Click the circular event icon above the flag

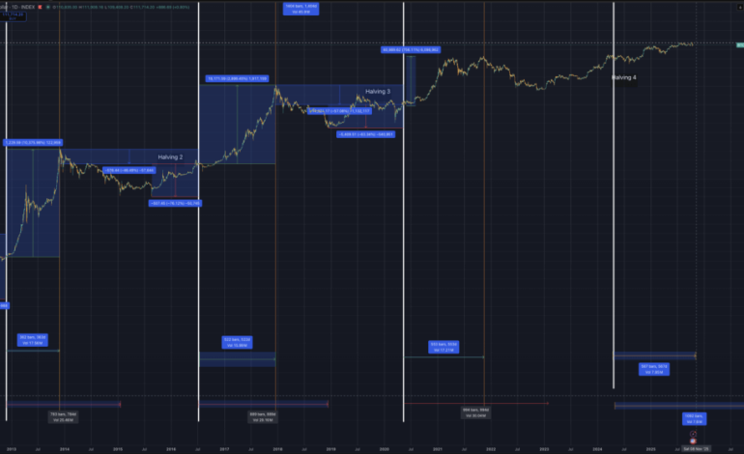coord(693,432)
